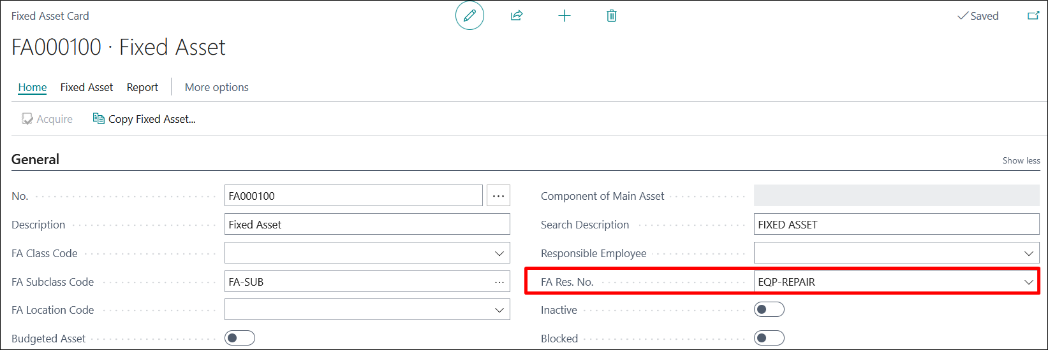Viewport: 1048px width, 350px height.
Task: Click the share icon in header
Action: (517, 16)
